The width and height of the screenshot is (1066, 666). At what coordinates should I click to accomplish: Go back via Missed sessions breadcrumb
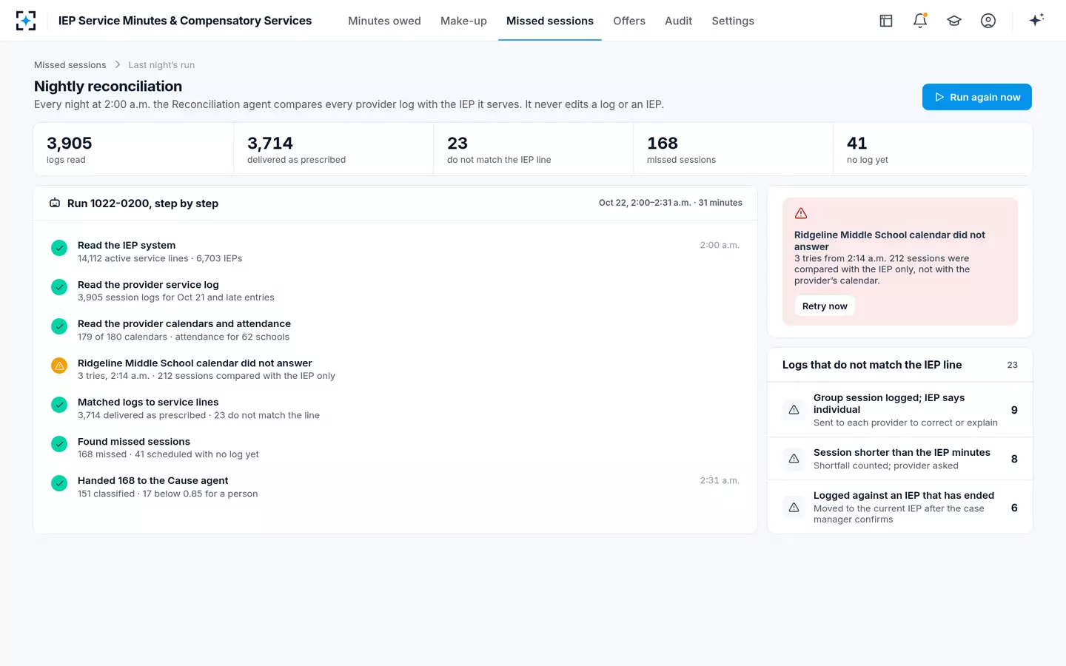[x=70, y=65]
